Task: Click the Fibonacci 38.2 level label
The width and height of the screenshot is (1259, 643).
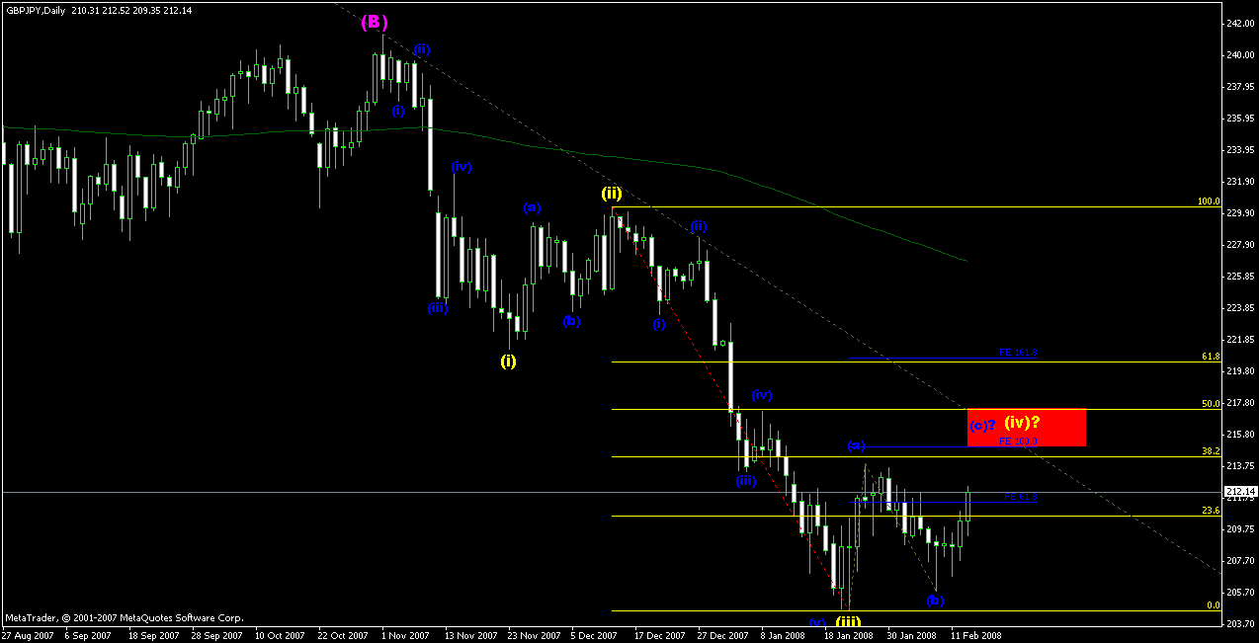Action: (x=1212, y=450)
